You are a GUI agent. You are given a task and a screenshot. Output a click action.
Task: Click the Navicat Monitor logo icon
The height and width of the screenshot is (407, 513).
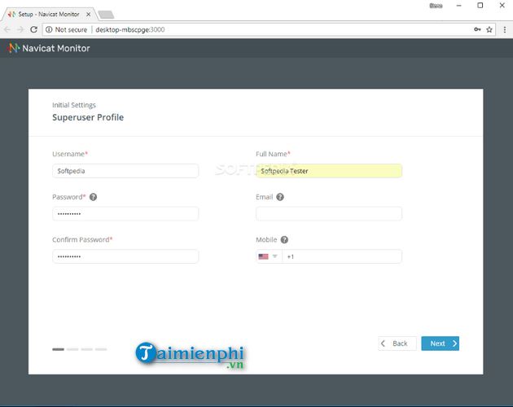coord(14,48)
